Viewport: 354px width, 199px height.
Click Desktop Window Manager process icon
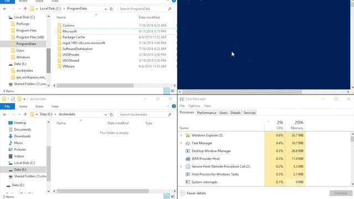tap(188, 151)
